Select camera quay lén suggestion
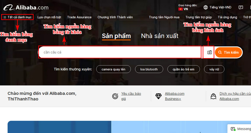The width and height of the screenshot is (251, 133). [x=113, y=69]
